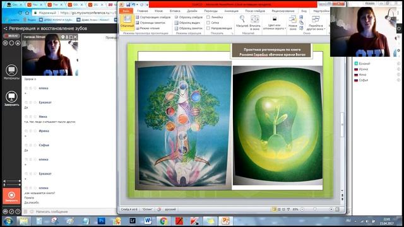Viewport: 404px width, 227px height.
Task: Open Slide Sorter (Сортировщик слайдов) view
Action: [153, 17]
